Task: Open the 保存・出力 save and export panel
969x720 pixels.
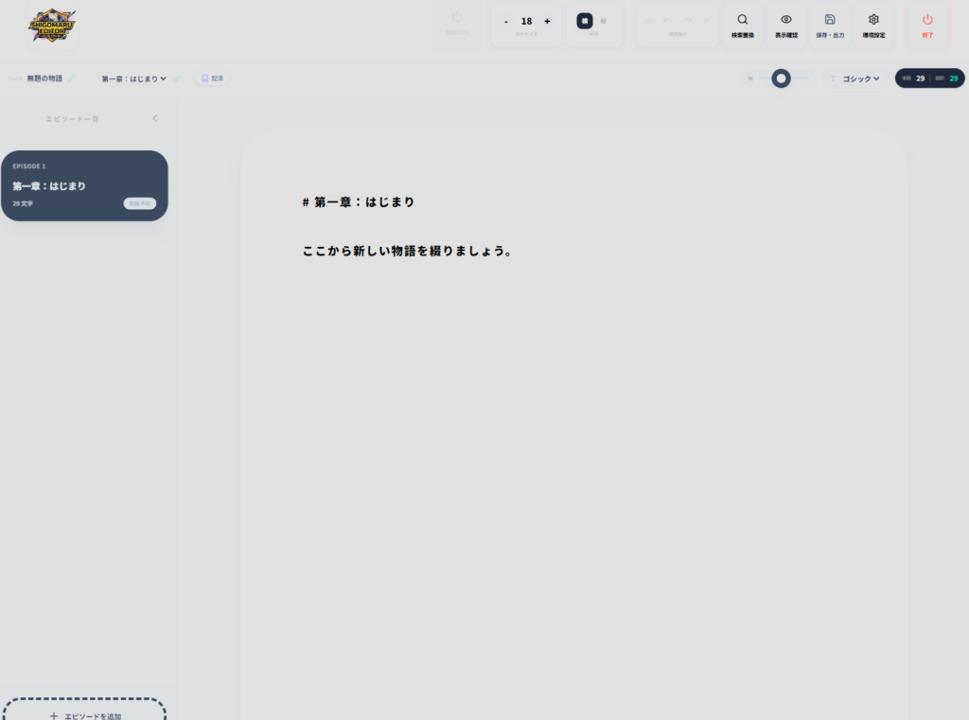Action: (x=830, y=25)
